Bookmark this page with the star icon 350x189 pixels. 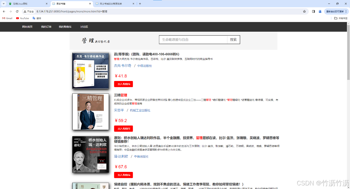click(304, 12)
